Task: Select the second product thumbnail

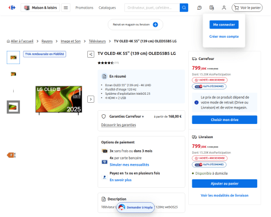Action: coord(13,74)
